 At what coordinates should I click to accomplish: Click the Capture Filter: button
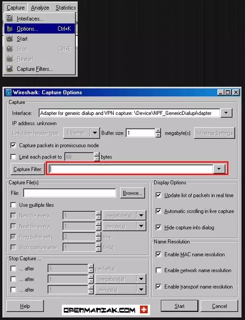pos(28,169)
